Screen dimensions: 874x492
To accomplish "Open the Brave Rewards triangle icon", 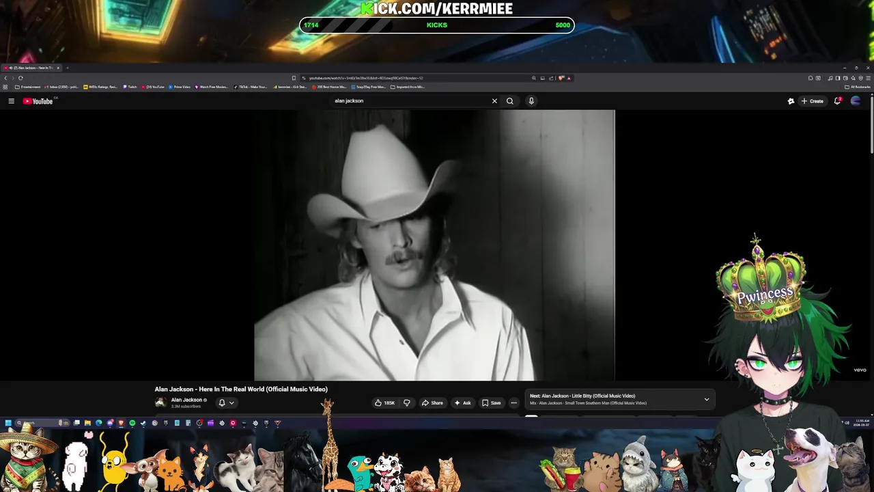I will [x=569, y=78].
